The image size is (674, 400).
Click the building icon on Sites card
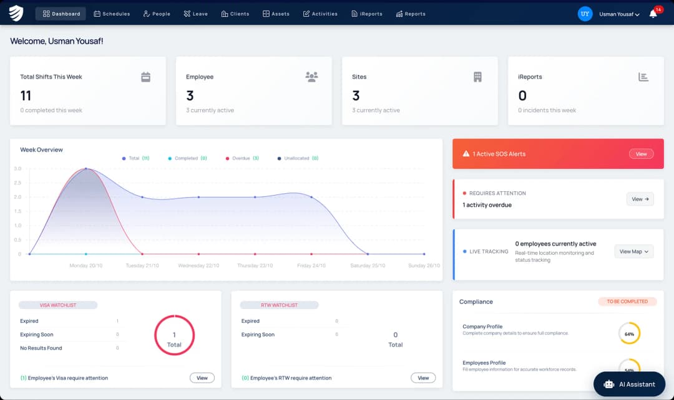(477, 77)
